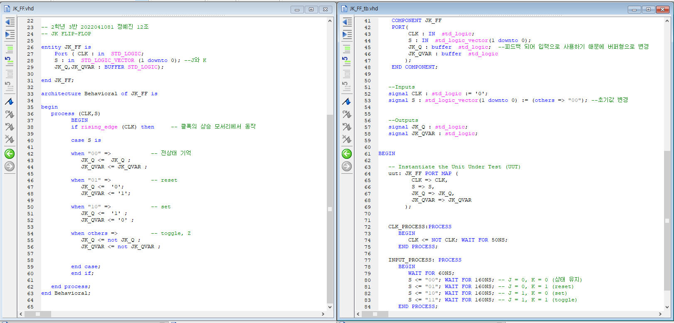The width and height of the screenshot is (674, 323).
Task: Click the 'case S is' line
Action: pos(86,141)
